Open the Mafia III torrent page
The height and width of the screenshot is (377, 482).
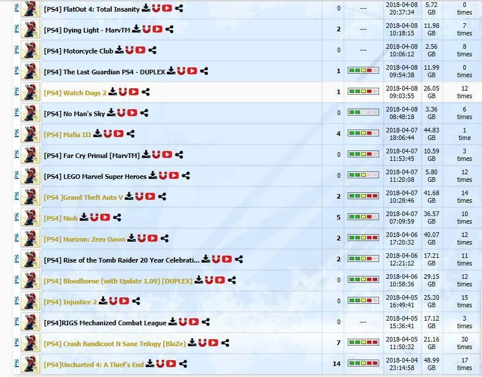[x=67, y=134]
